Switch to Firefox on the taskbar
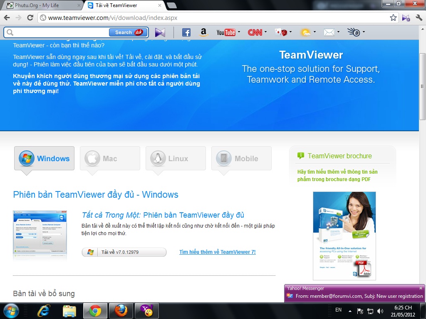Image resolution: width=426 pixels, height=319 pixels. pos(121,311)
